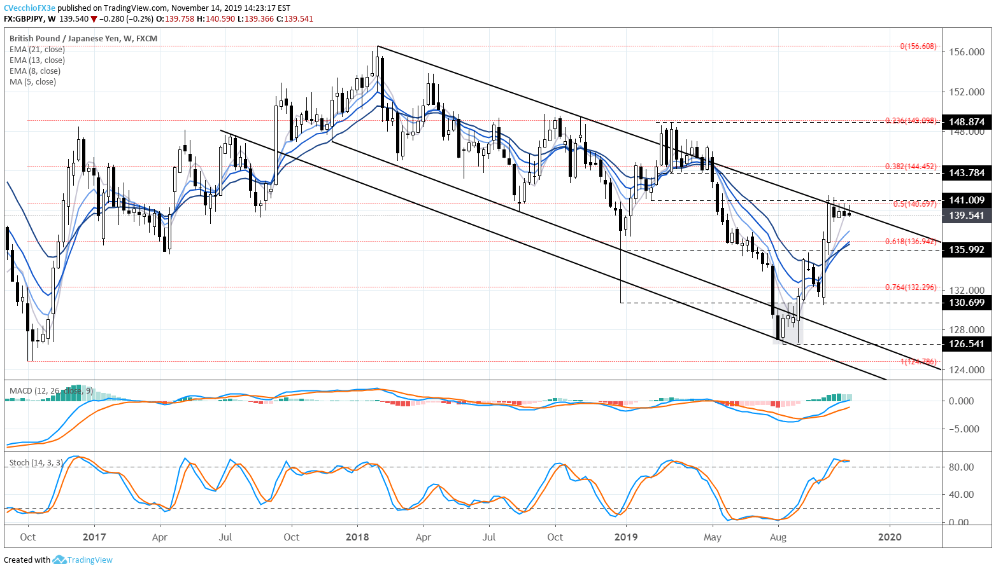Click the 126.541 price level tag
Screen dimensions: 996x571
point(967,344)
